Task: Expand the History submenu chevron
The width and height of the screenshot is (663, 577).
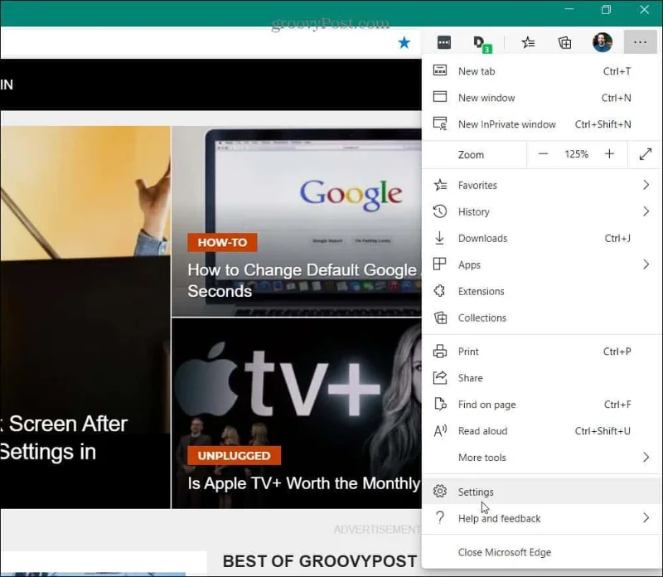Action: 646,211
